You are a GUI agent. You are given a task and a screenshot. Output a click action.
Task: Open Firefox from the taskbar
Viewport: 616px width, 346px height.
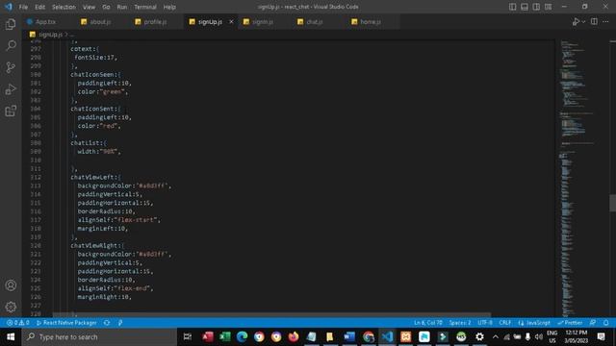294,336
